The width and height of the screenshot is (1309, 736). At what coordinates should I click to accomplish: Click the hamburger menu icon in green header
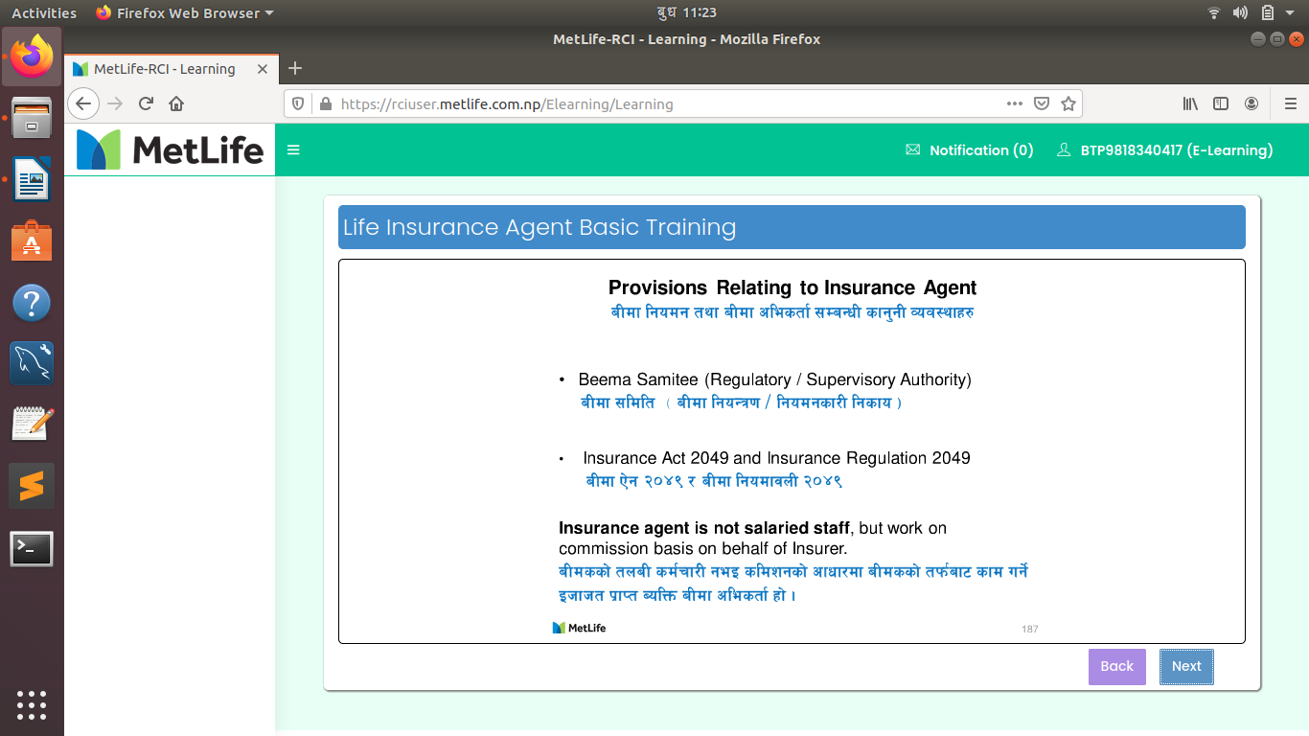coord(293,149)
